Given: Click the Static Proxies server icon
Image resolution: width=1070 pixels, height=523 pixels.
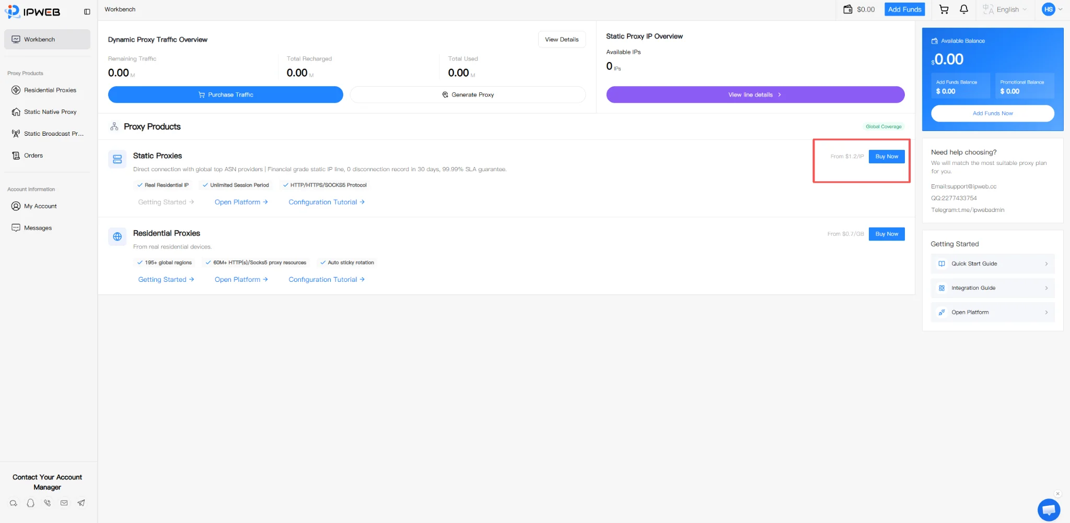Looking at the screenshot, I should [118, 159].
